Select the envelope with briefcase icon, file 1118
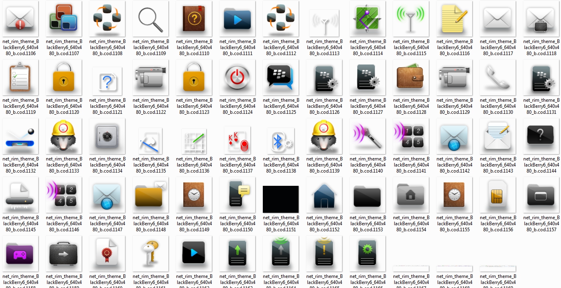 coord(541,19)
